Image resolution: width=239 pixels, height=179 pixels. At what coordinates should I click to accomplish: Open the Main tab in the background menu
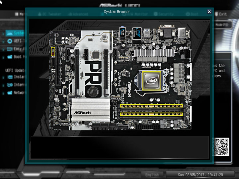point(20,14)
